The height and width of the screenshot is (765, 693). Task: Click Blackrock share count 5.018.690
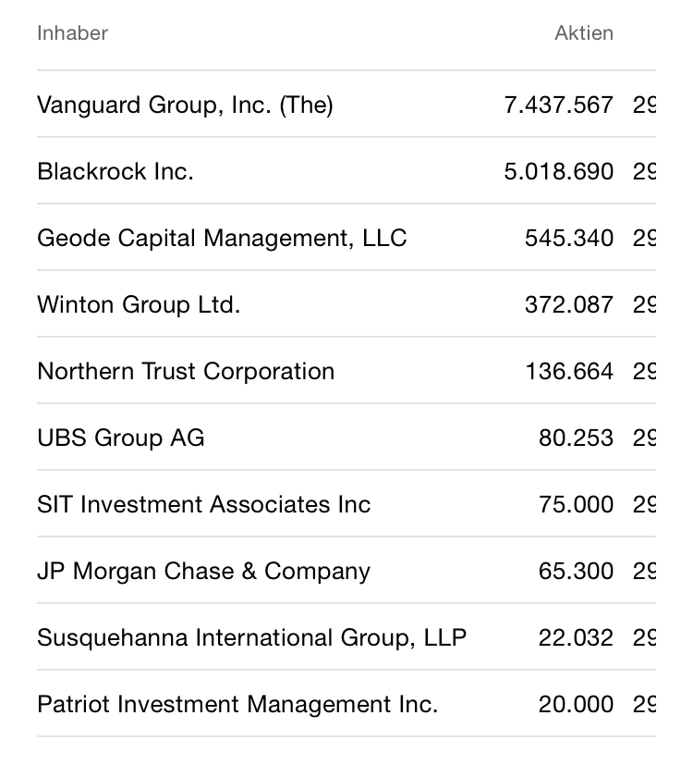click(x=558, y=171)
